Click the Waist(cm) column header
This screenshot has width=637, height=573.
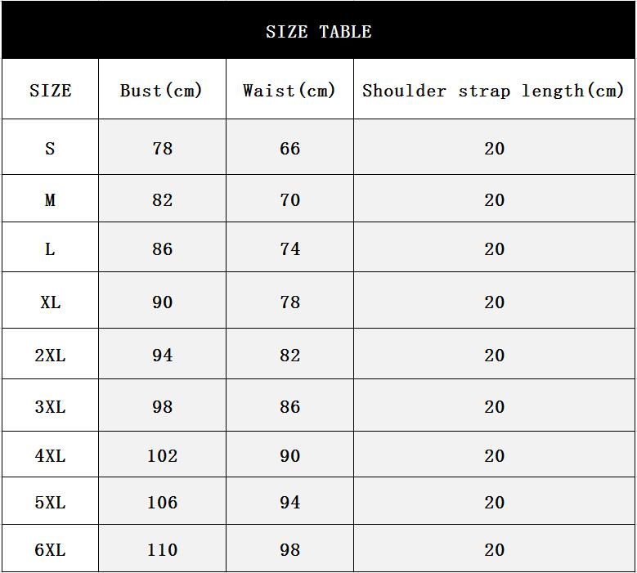pyautogui.click(x=289, y=91)
